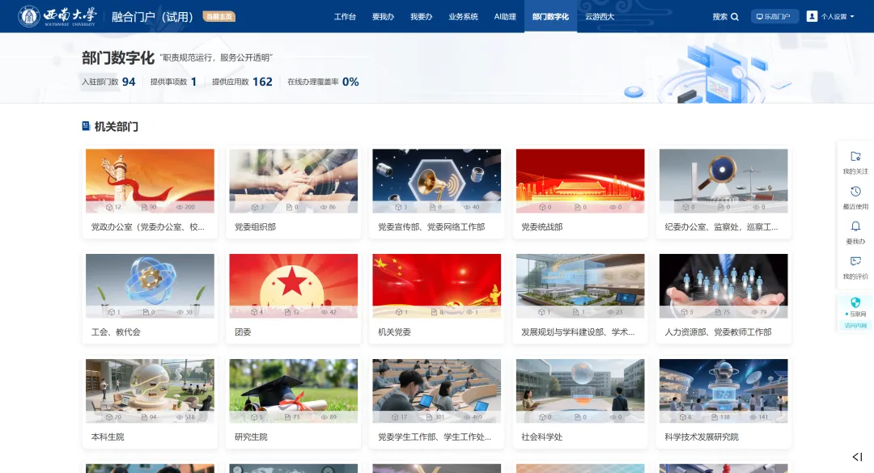Switch to the 工作台 tab
This screenshot has height=473, width=874.
coord(345,16)
